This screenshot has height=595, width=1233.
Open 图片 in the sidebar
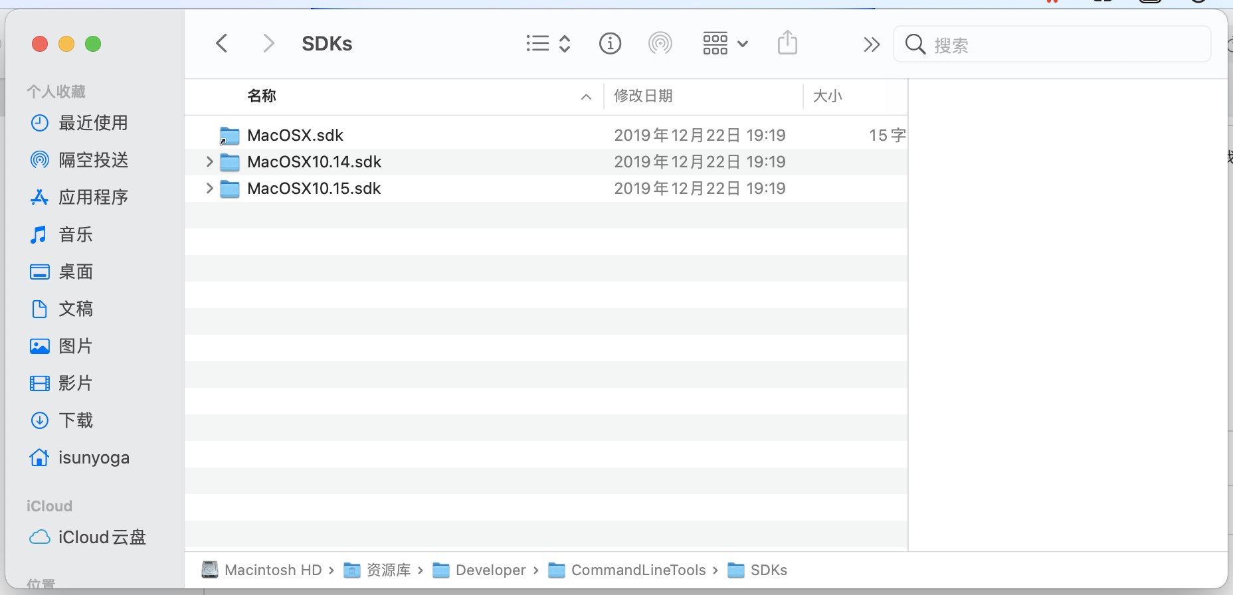pos(76,346)
